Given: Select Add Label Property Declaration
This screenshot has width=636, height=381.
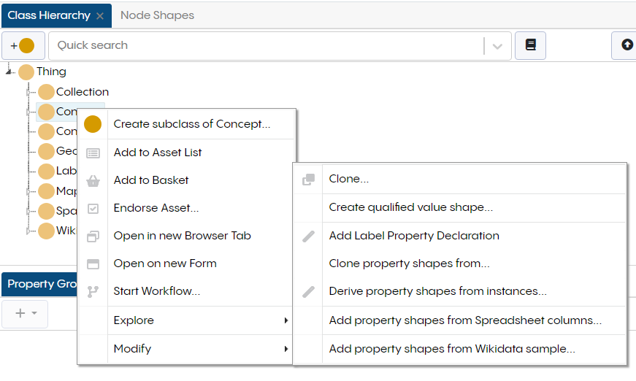Looking at the screenshot, I should pyautogui.click(x=460, y=236).
